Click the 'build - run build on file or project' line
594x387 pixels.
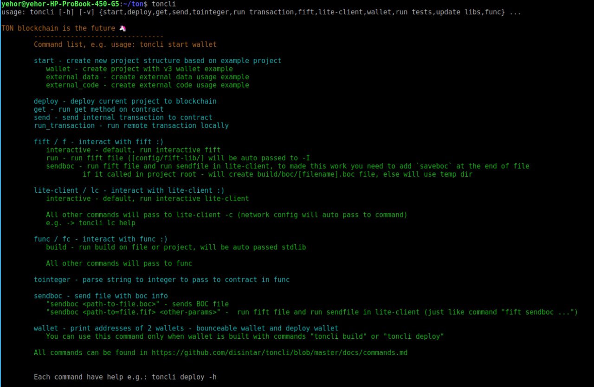coord(176,247)
